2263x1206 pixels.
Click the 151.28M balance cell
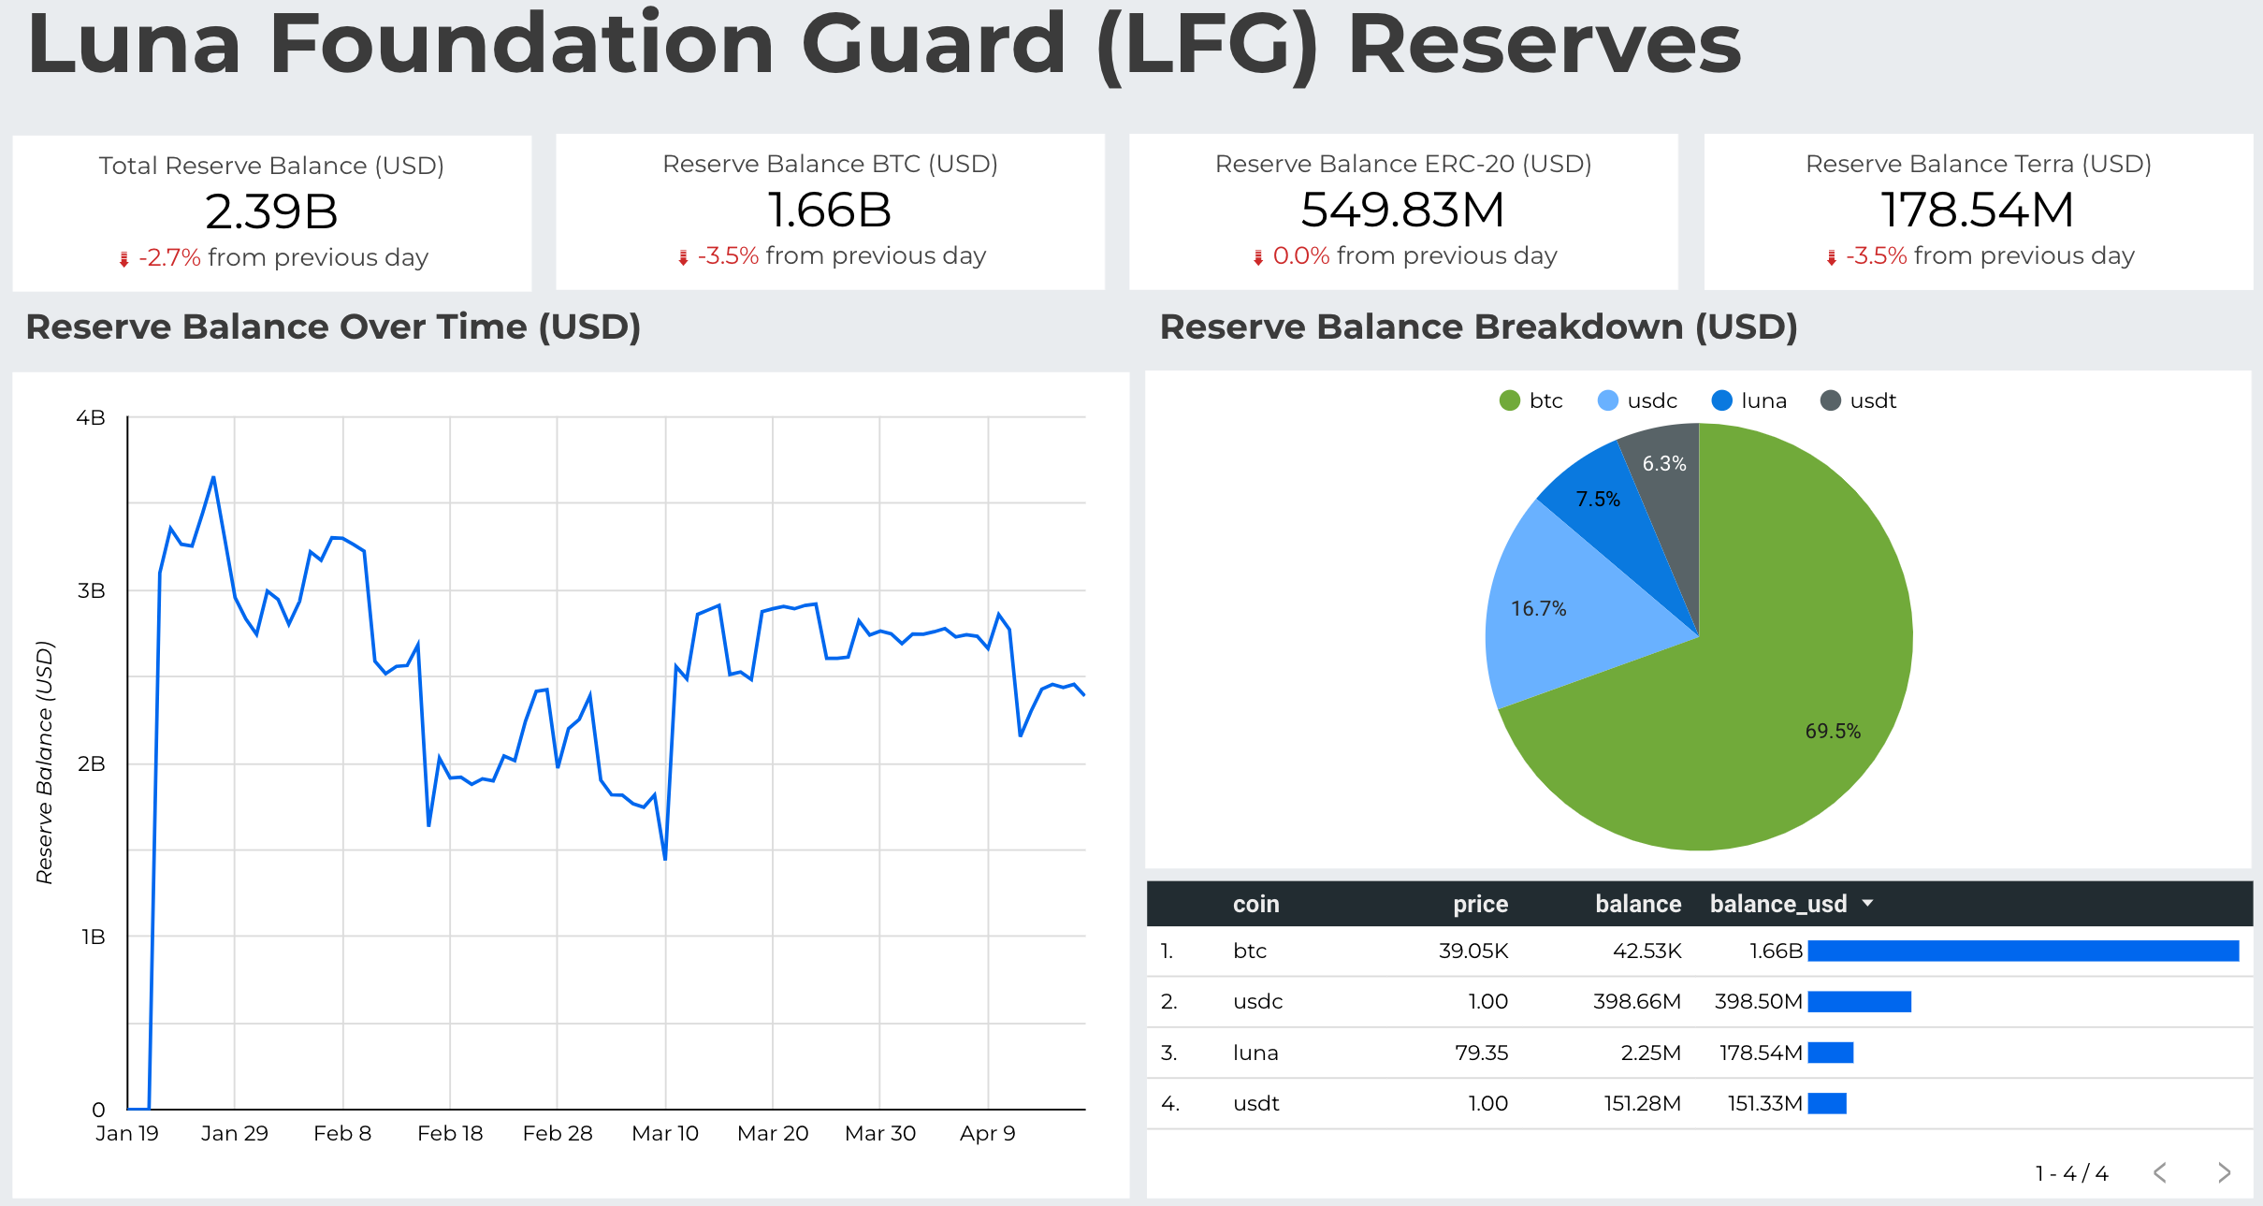tap(1643, 1103)
